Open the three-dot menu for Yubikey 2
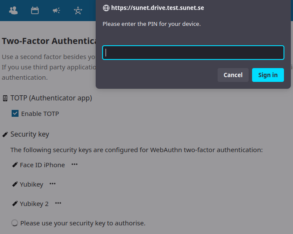Viewport: 293px width, 234px height. (58, 203)
